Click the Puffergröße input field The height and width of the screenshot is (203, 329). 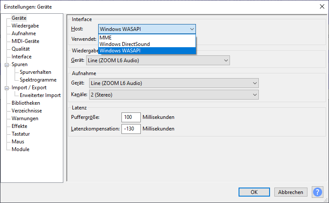pos(131,117)
